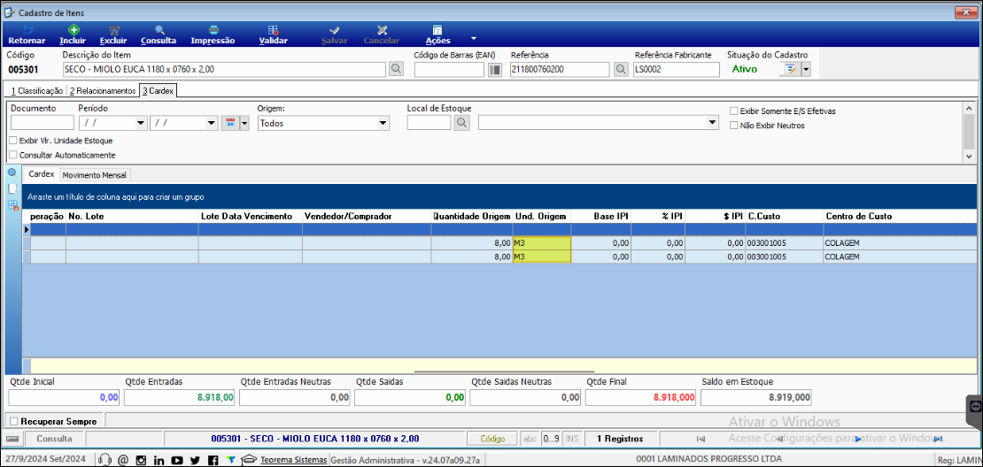The height and width of the screenshot is (467, 983).
Task: Click the Impressão printer icon
Action: tap(213, 30)
